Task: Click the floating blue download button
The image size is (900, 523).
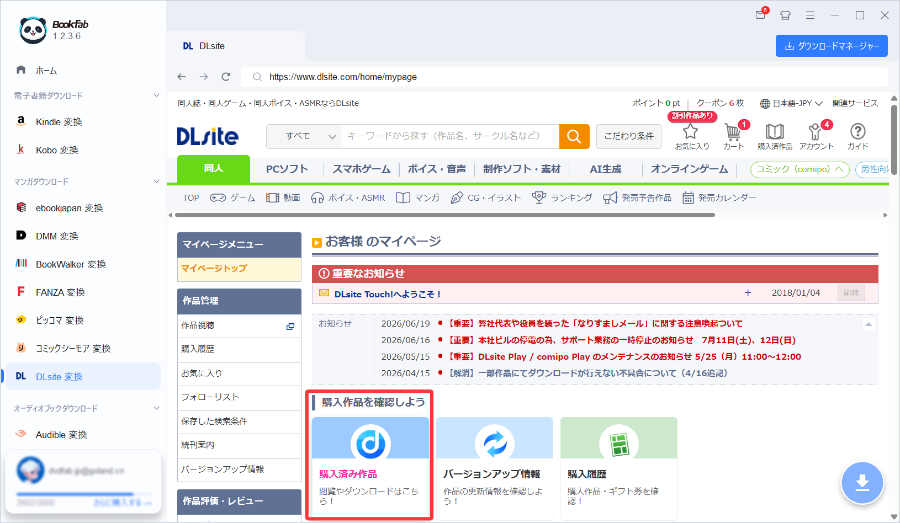Action: (x=862, y=483)
